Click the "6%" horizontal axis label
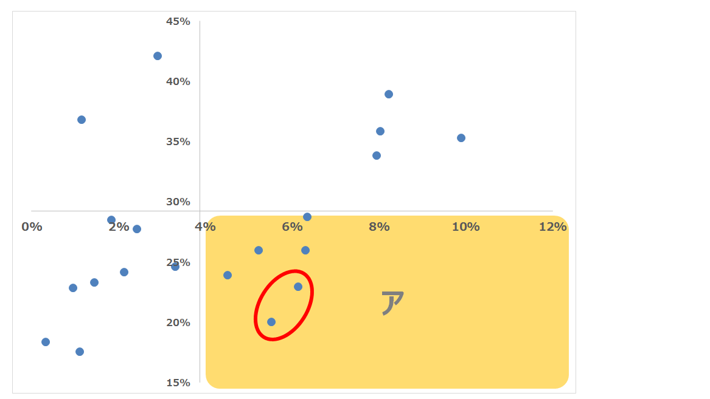 pyautogui.click(x=292, y=227)
